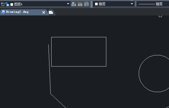Toggle the lock icon for 图层4
The width and height of the screenshot is (169, 108).
coord(7,4)
